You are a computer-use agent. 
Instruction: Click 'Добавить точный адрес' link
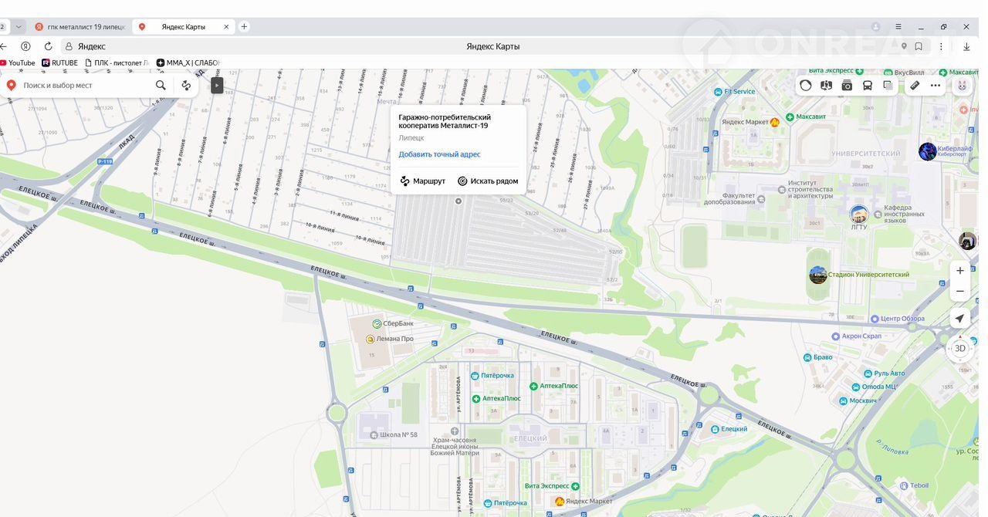coord(439,154)
